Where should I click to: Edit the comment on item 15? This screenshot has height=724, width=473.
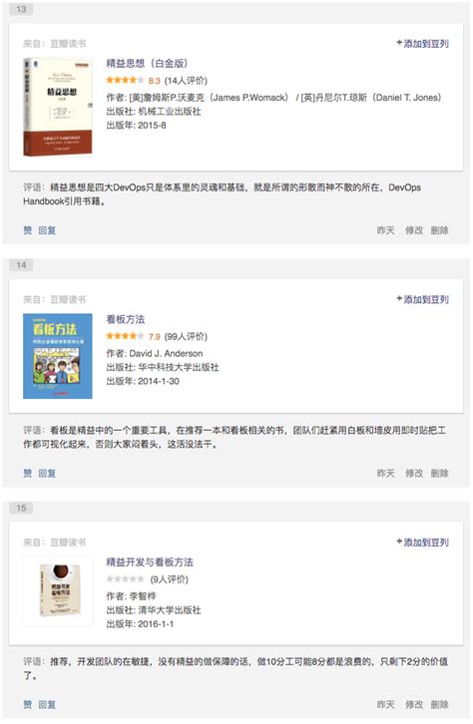(414, 705)
